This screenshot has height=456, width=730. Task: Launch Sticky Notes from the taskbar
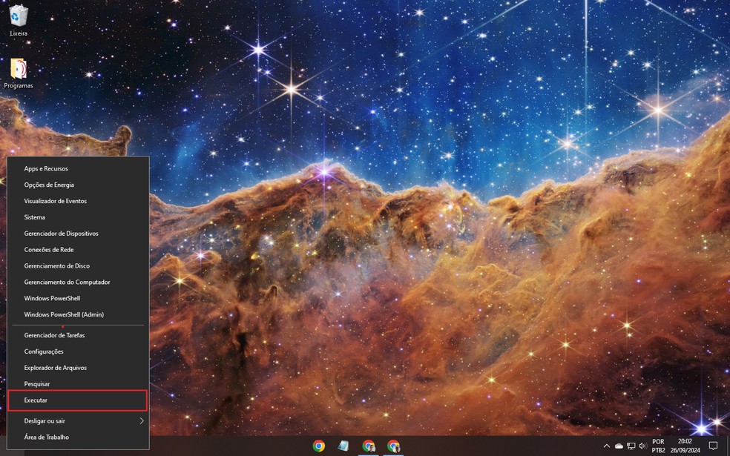[x=343, y=446]
